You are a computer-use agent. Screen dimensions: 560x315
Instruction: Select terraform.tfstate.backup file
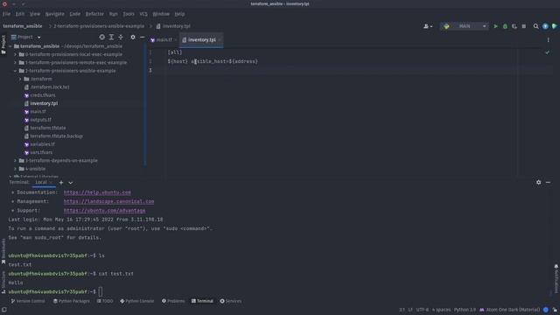pyautogui.click(x=56, y=136)
